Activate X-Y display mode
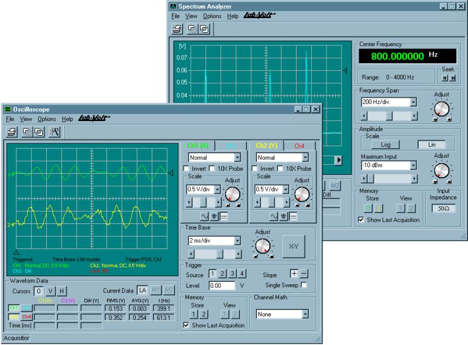The height and width of the screenshot is (345, 468). click(294, 246)
